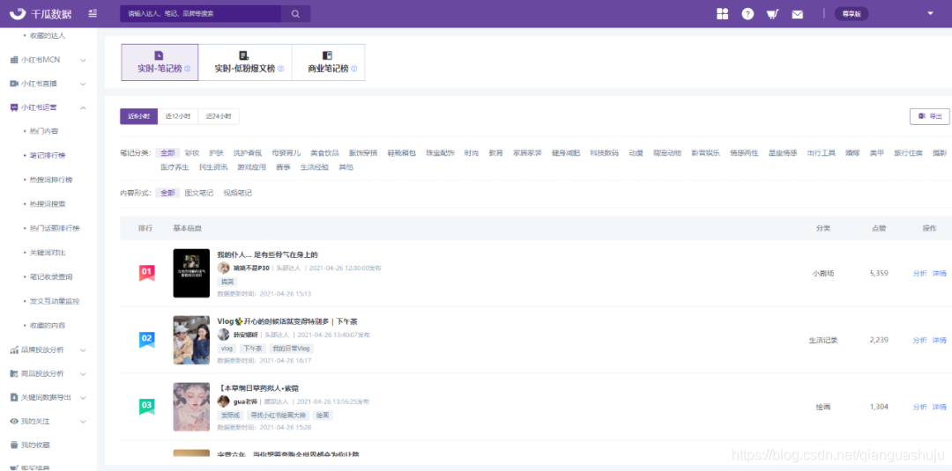The image size is (952, 471).
Task: Open the mail messages icon
Action: 797,15
